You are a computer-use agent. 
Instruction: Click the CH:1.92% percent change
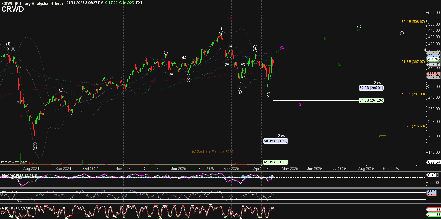[127, 3]
